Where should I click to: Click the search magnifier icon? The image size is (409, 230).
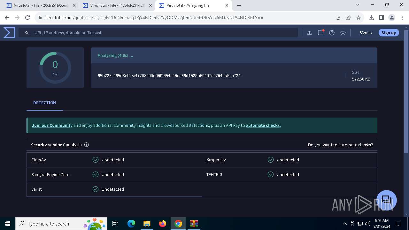click(27, 33)
